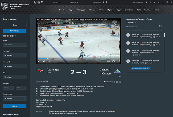173x117 pixels.
Task: Open KHL Instagram page icon
Action: click(167, 2)
